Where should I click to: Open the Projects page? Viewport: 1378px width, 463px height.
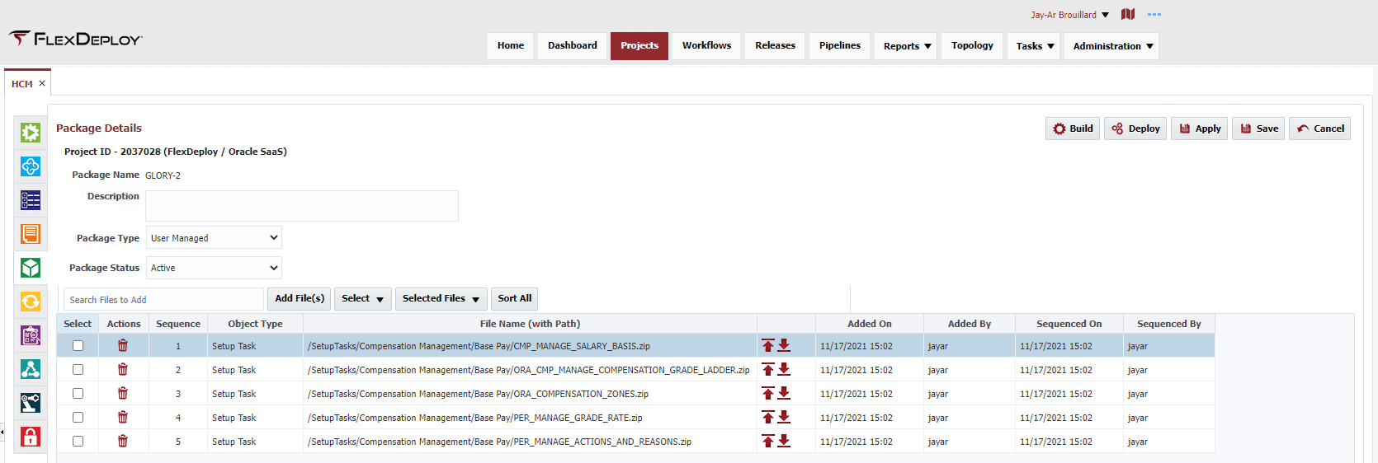click(639, 46)
